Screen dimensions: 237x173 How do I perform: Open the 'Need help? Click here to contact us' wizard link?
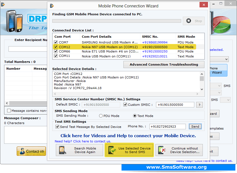pyautogui.click(x=83, y=141)
